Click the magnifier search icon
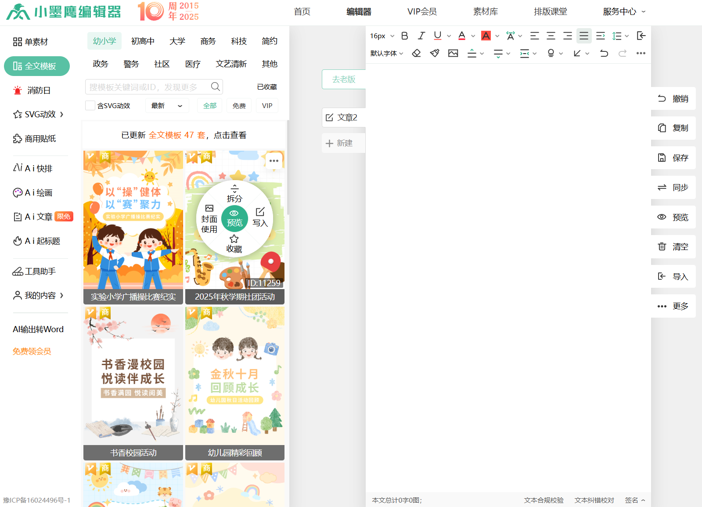The width and height of the screenshot is (702, 507). (215, 87)
